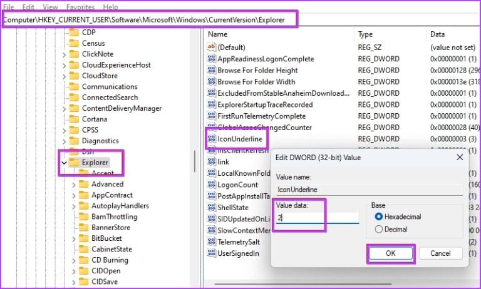This screenshot has height=289, width=481.
Task: Click the ShellState value icon
Action: click(211, 208)
